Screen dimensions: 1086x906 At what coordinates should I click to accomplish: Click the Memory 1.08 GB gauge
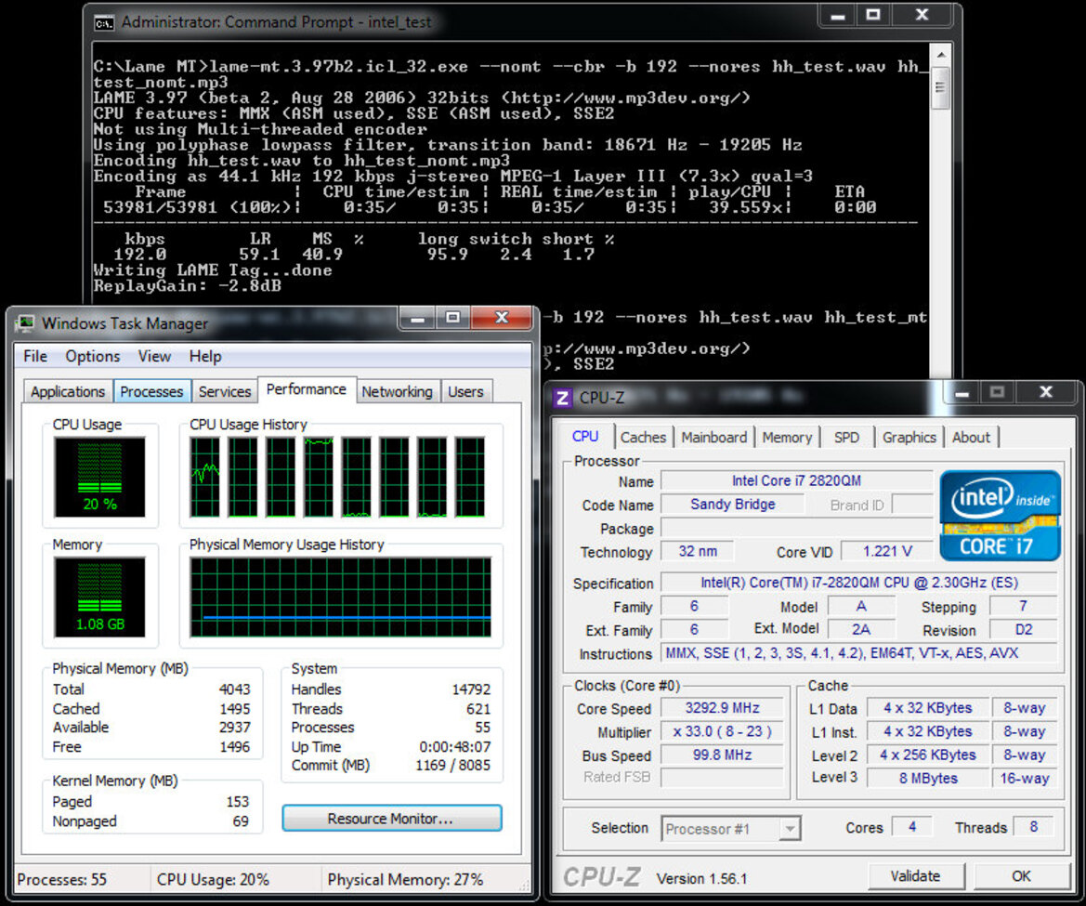[99, 597]
